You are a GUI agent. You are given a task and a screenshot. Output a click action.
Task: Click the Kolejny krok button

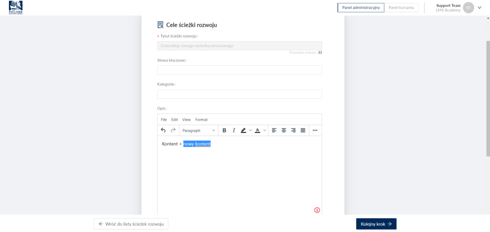click(376, 224)
